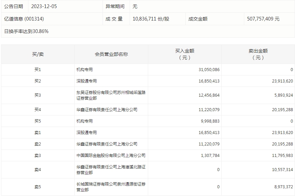Image resolution: width=295 pixels, height=196 pixels.
Task: Open 东吴证券苏州相城采莲路证券营业部 entry
Action: click(111, 95)
